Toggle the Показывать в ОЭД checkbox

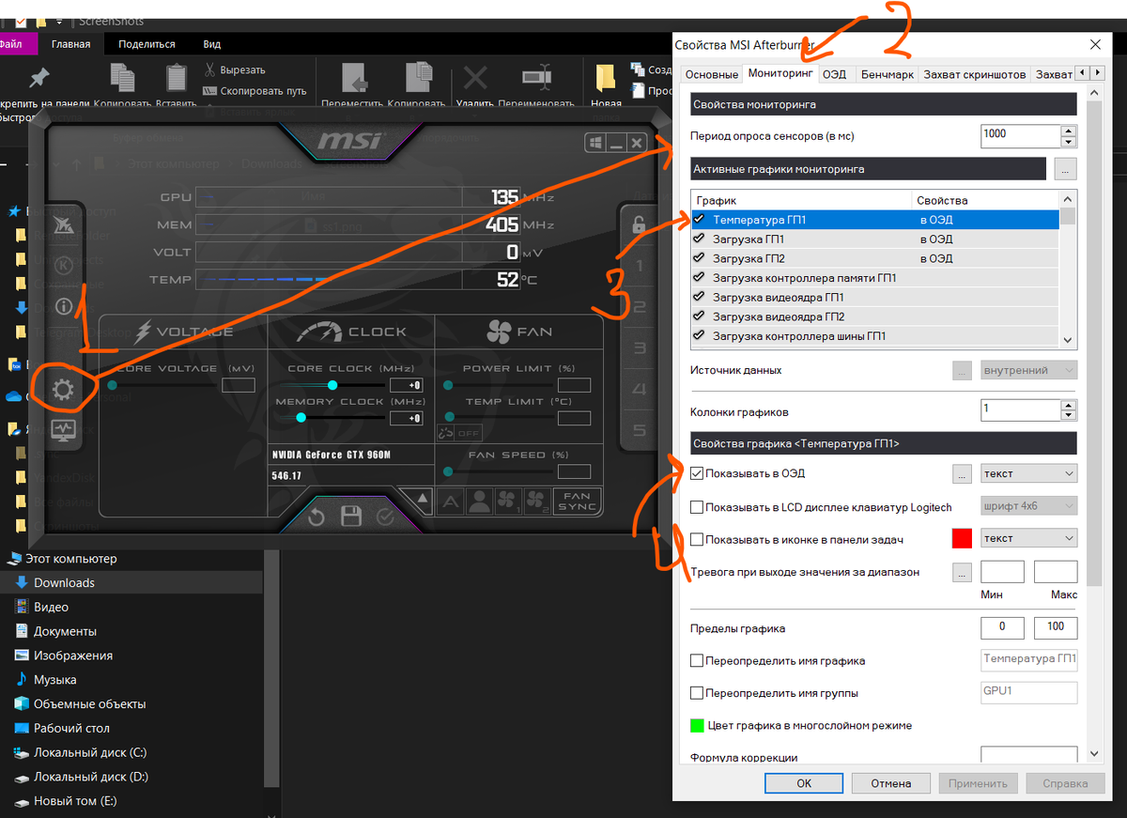click(x=697, y=473)
